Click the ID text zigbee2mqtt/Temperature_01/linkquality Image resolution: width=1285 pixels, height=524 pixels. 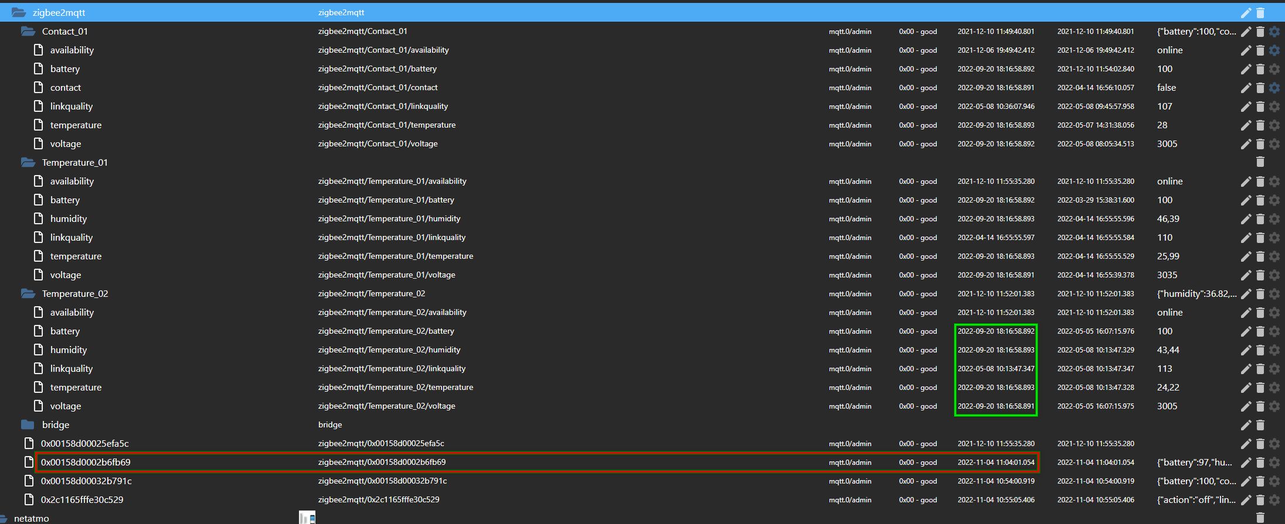point(392,238)
